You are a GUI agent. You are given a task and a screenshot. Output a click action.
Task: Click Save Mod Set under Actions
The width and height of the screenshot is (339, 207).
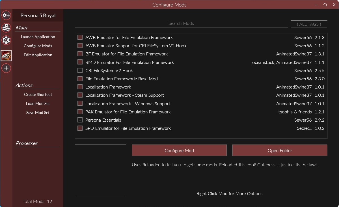point(38,113)
